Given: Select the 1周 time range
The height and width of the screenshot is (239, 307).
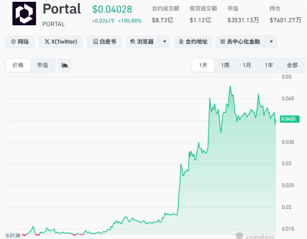Looking at the screenshot, I should (225, 65).
